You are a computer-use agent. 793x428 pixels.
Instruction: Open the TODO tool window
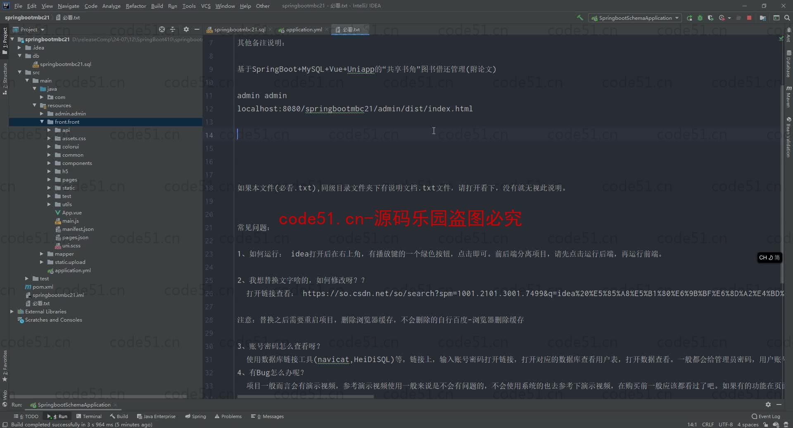coord(26,416)
